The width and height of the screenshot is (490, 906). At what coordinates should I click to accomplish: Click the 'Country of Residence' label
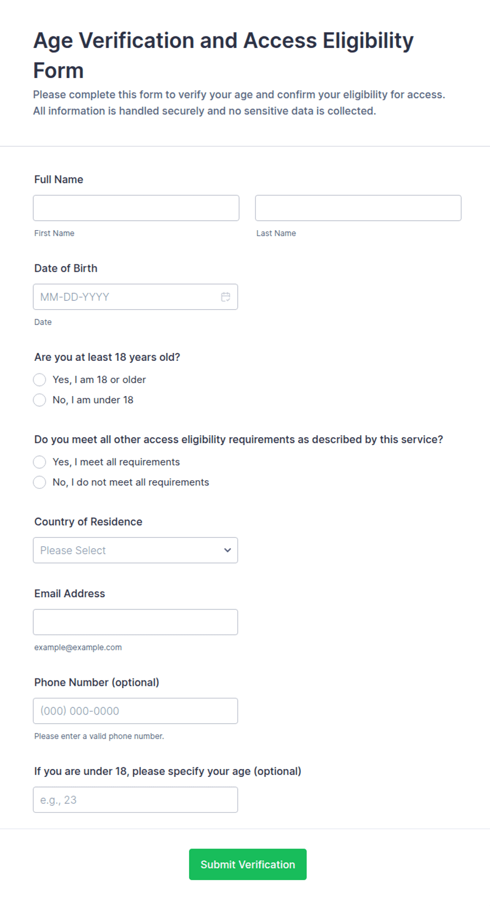(x=88, y=521)
